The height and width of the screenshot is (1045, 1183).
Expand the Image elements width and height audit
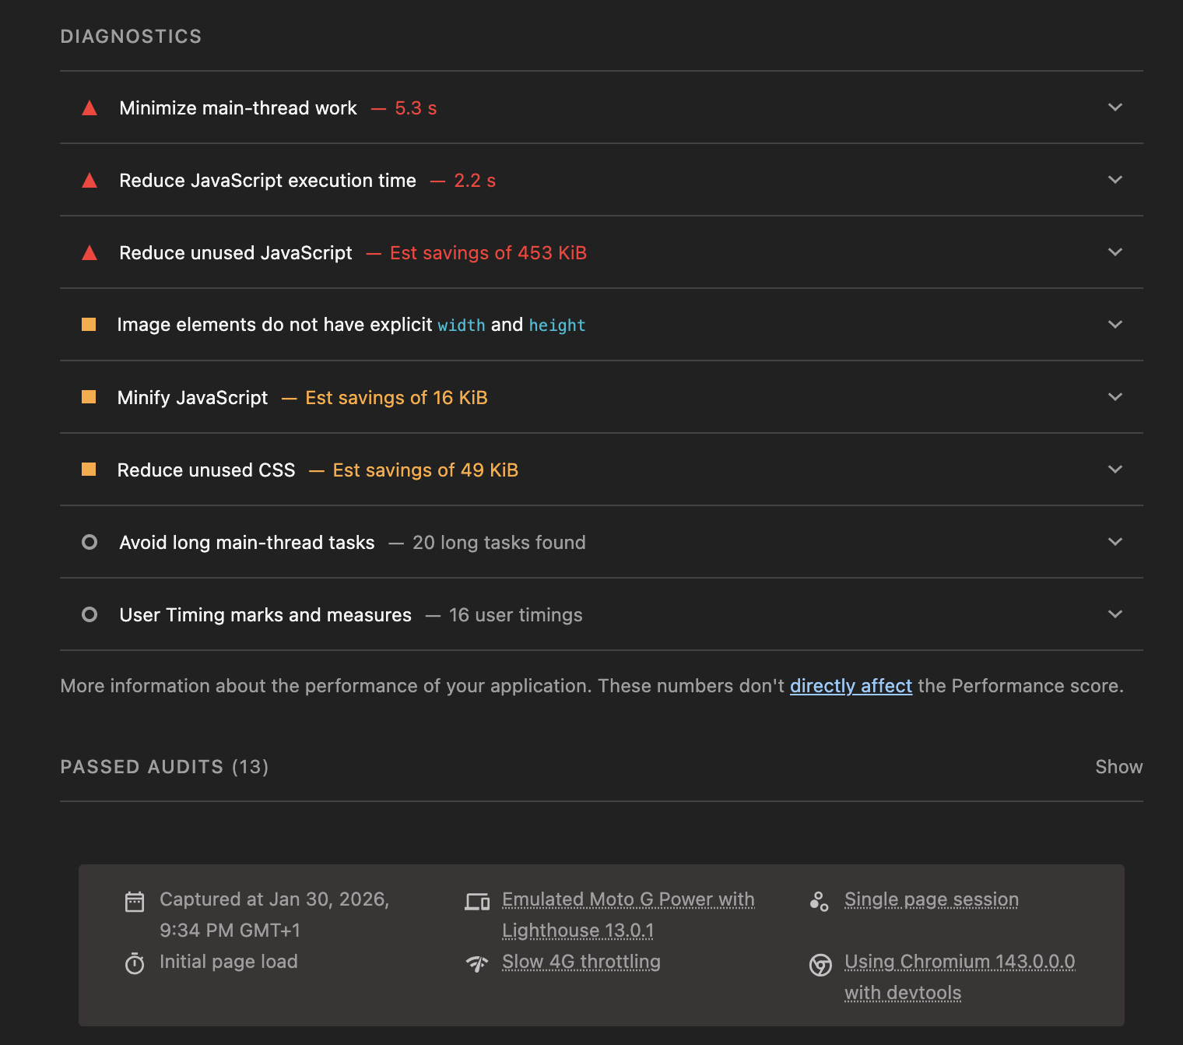click(x=1115, y=325)
